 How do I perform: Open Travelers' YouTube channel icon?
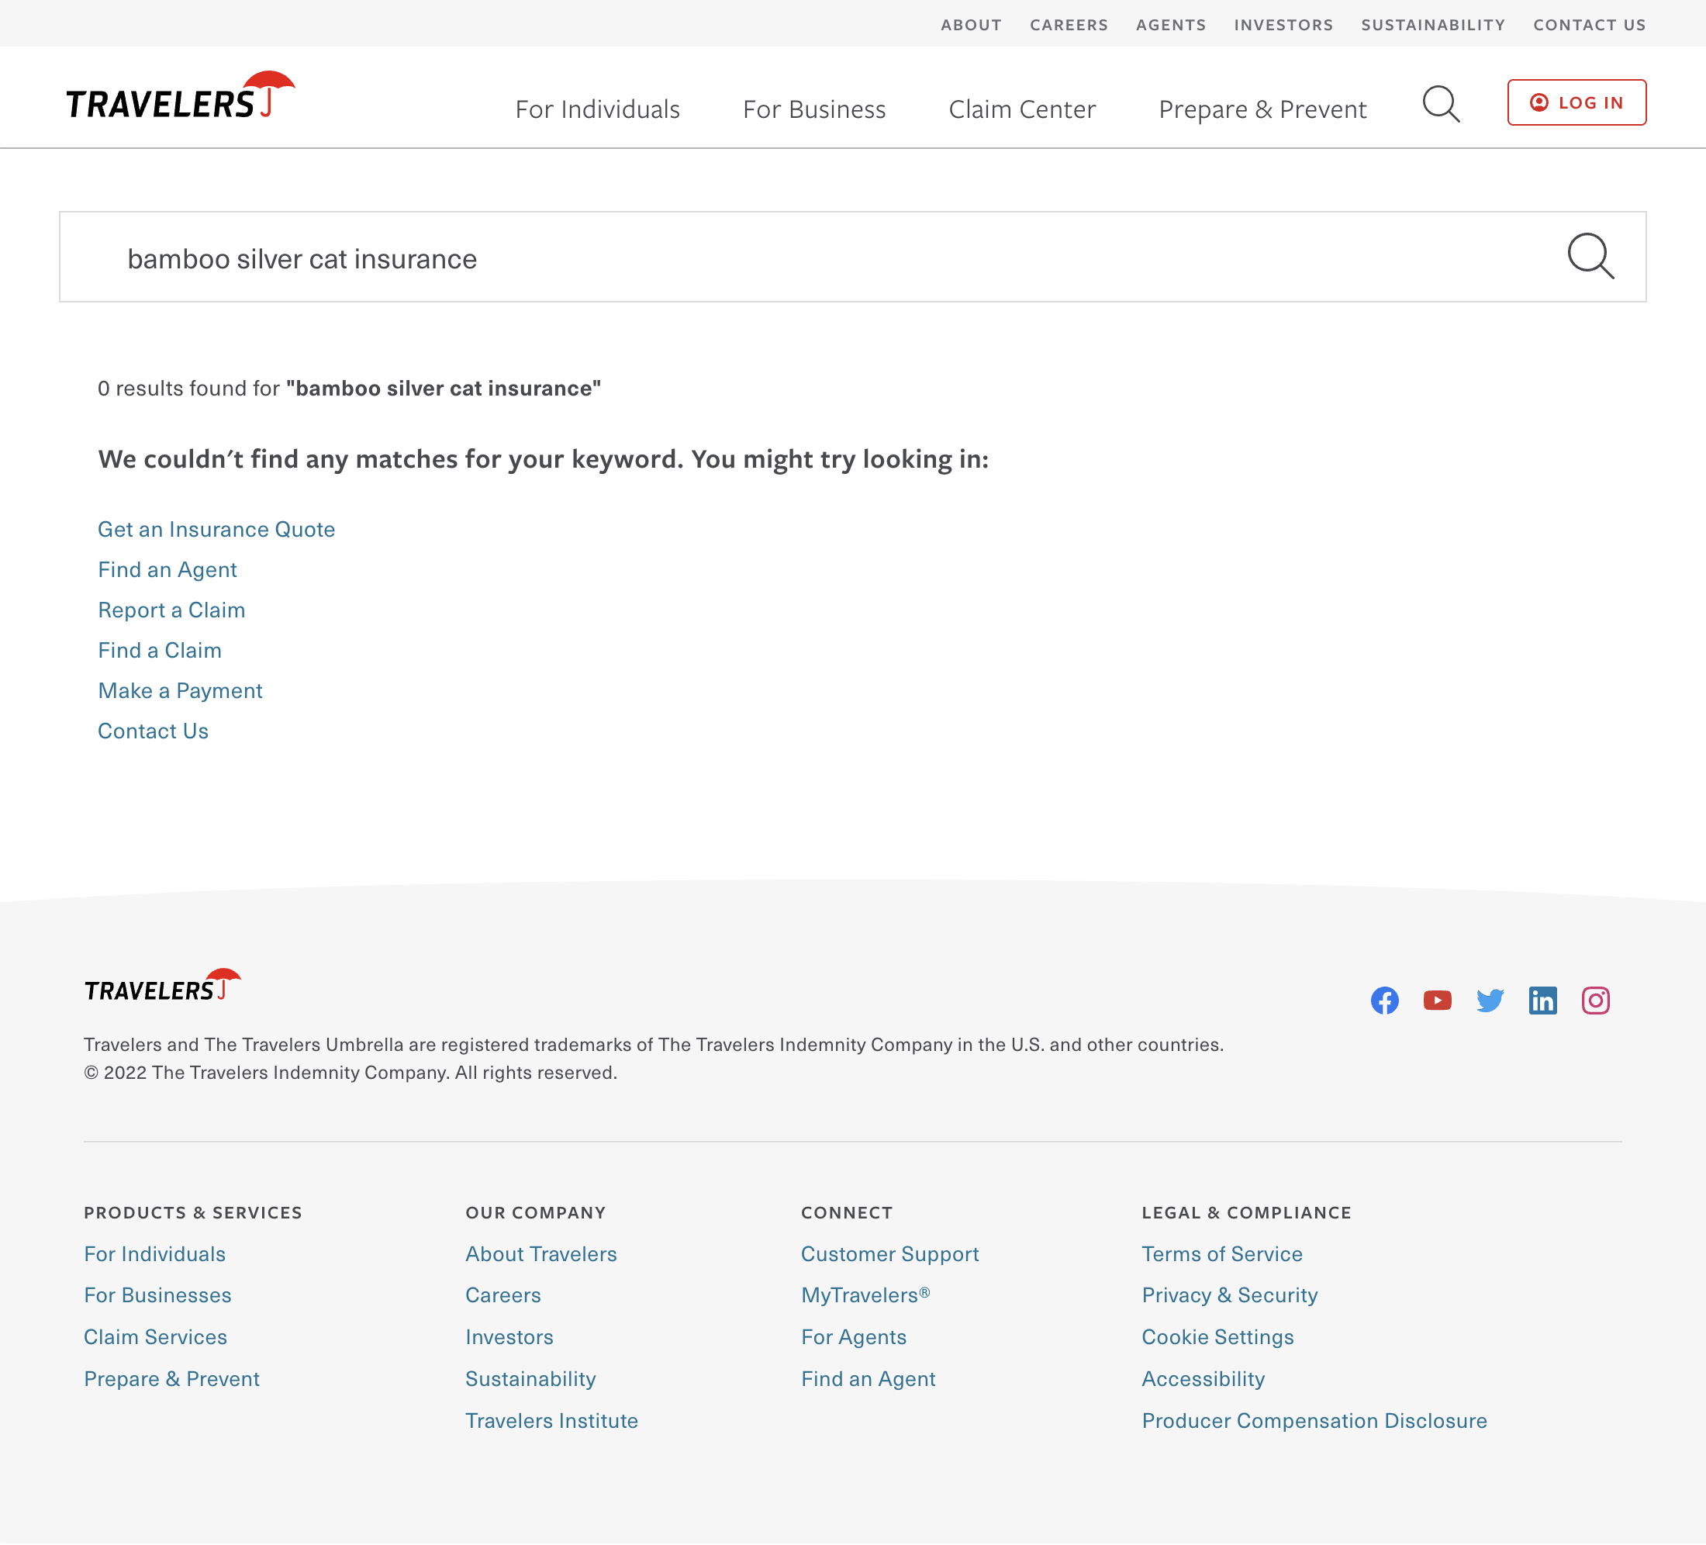[1437, 1000]
